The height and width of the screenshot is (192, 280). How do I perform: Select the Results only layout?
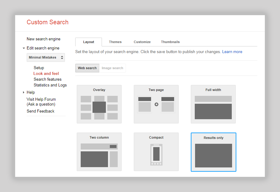[x=213, y=152]
